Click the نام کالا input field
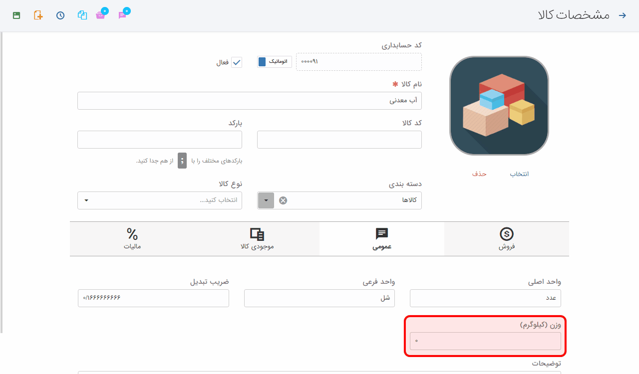Image resolution: width=639 pixels, height=374 pixels. 250,101
